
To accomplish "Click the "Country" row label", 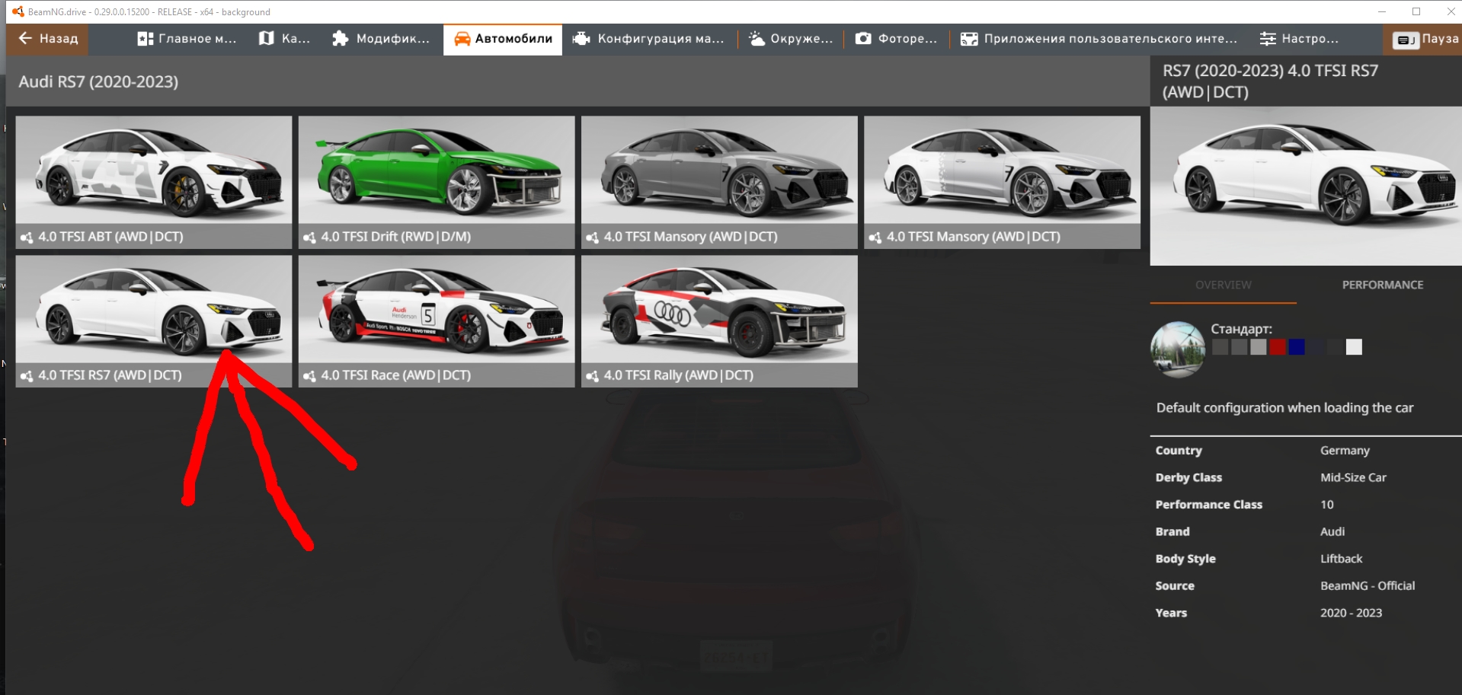I will coord(1179,451).
